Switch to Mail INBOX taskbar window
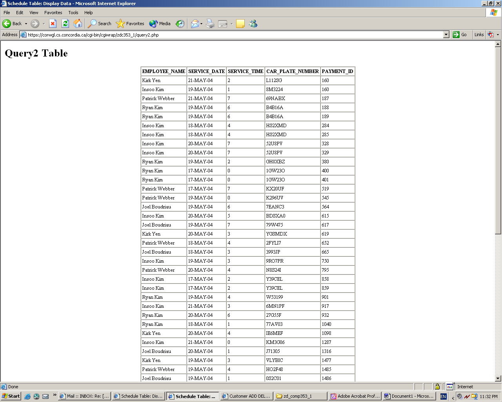 click(84, 396)
